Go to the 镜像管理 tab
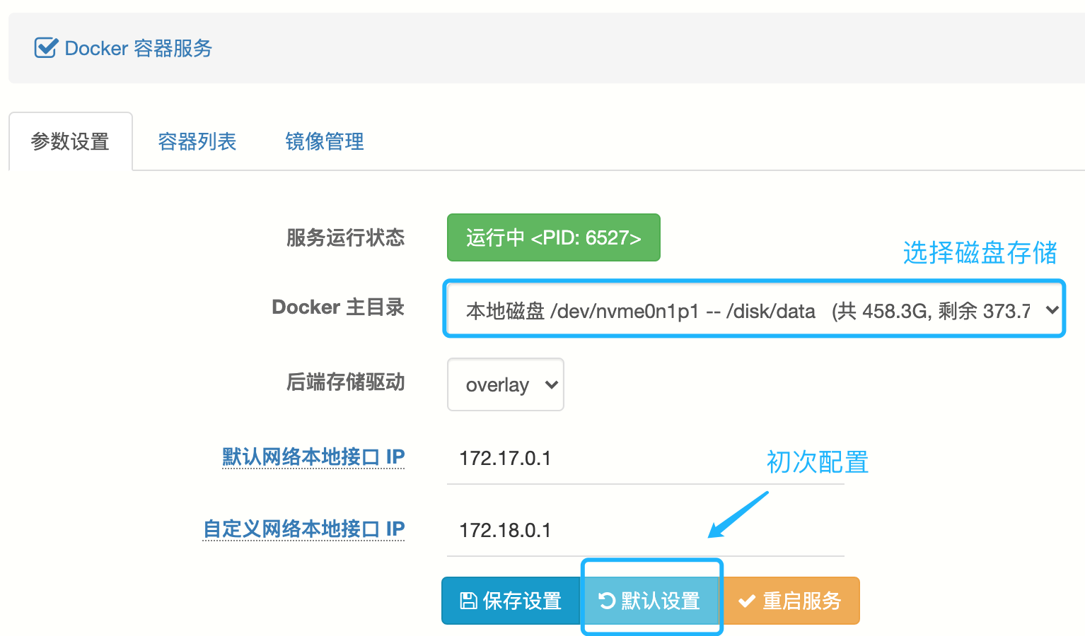 325,141
